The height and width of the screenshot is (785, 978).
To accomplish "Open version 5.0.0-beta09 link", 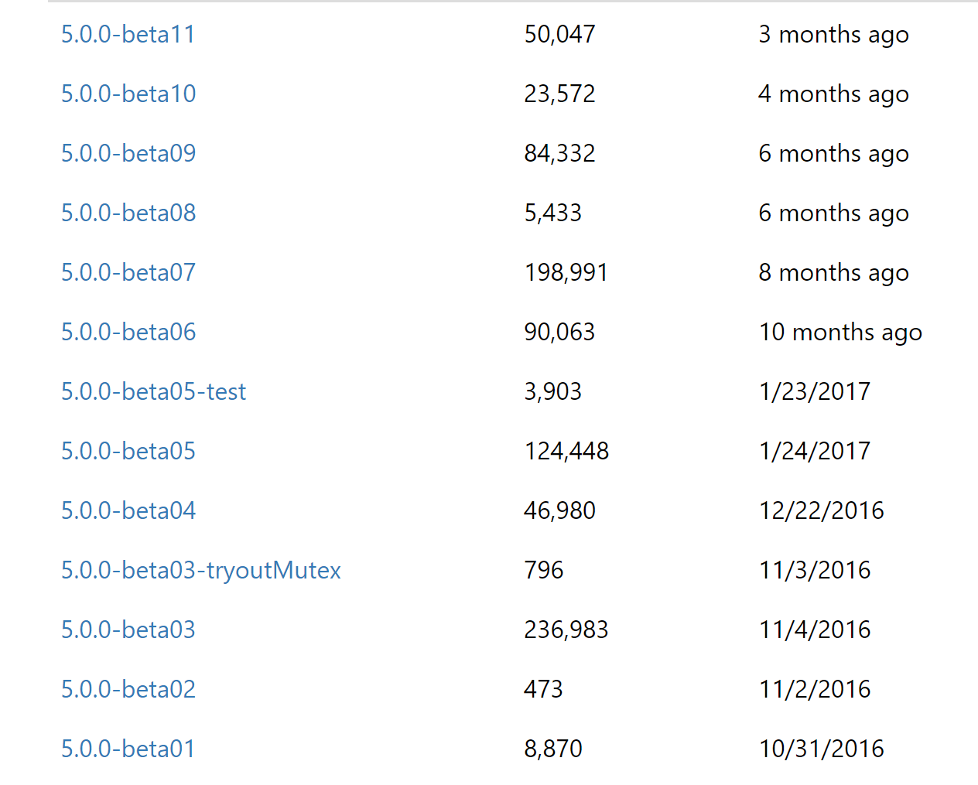I will 128,153.
